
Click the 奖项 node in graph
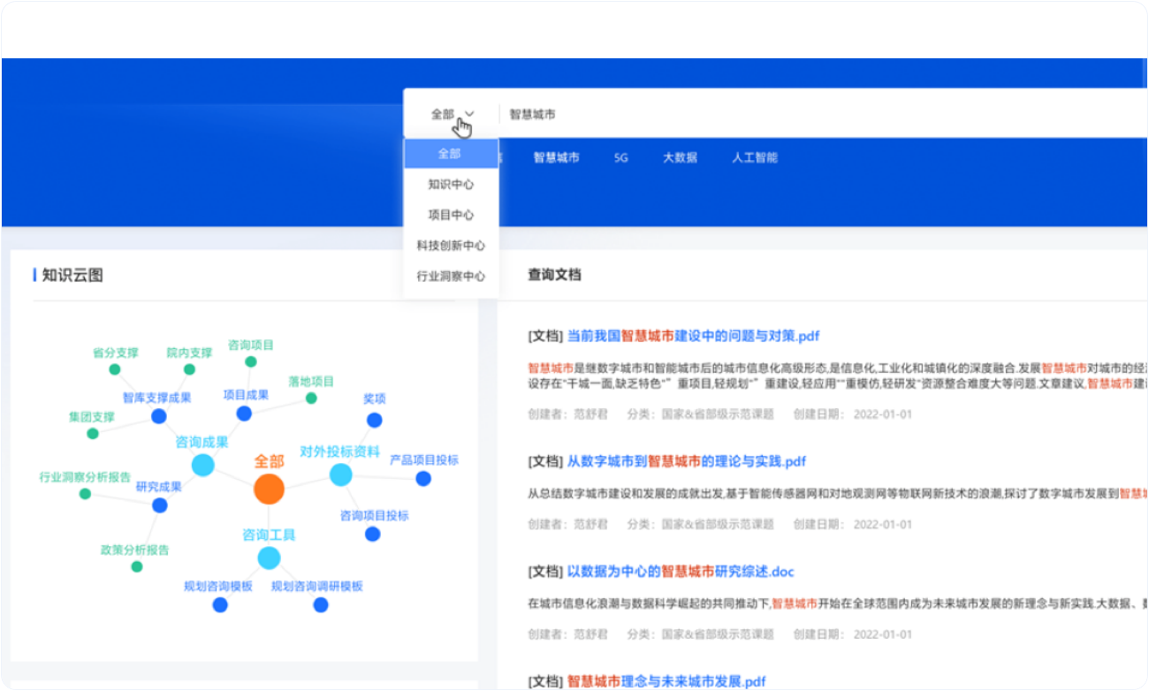[375, 420]
